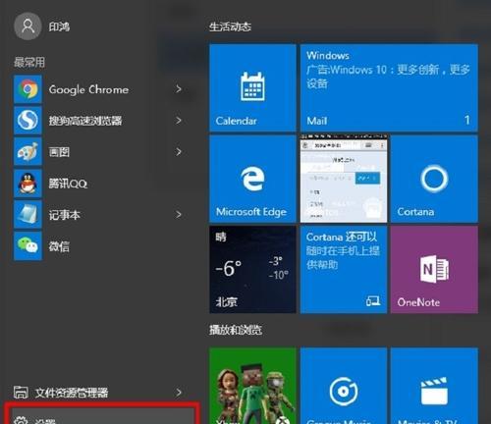Viewport: 491px width, 424px height.
Task: Open Notepad (记事本) icon
Action: tap(27, 215)
